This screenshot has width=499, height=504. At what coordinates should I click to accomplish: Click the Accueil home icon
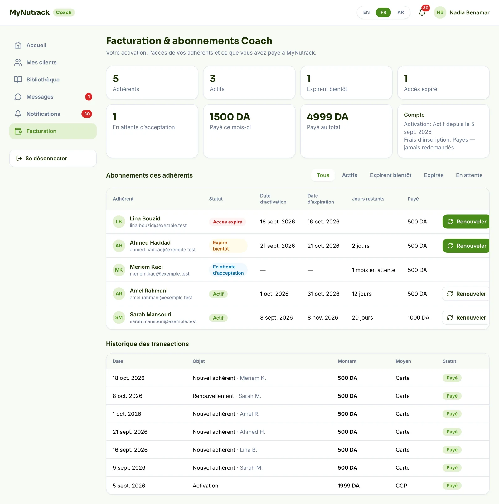pos(18,45)
